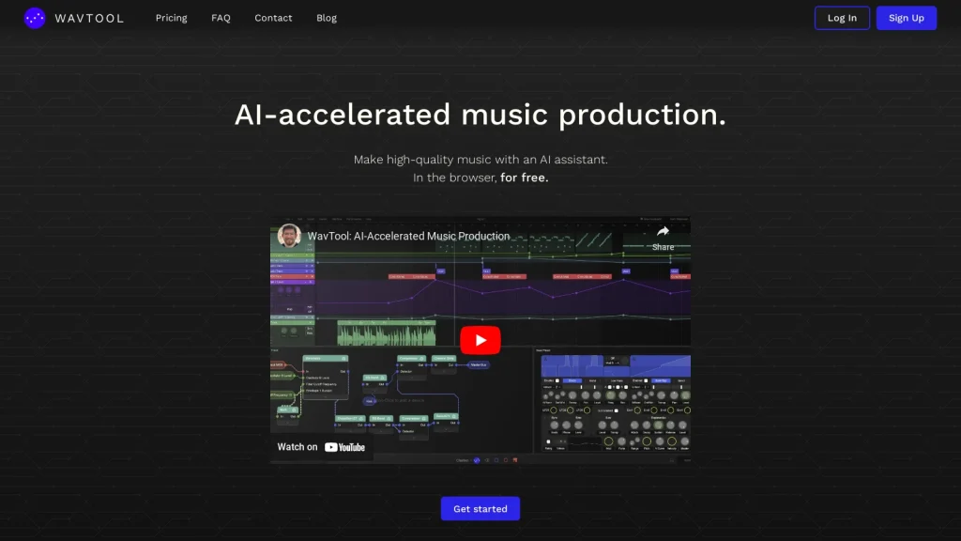Open the FAQ page
This screenshot has height=541, width=961.
(x=221, y=18)
